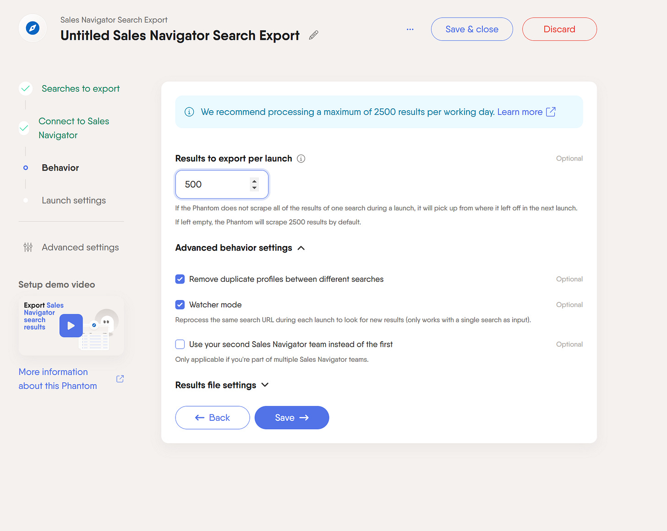Enable Use your second Sales Navigator team
This screenshot has height=531, width=667.
click(x=180, y=344)
